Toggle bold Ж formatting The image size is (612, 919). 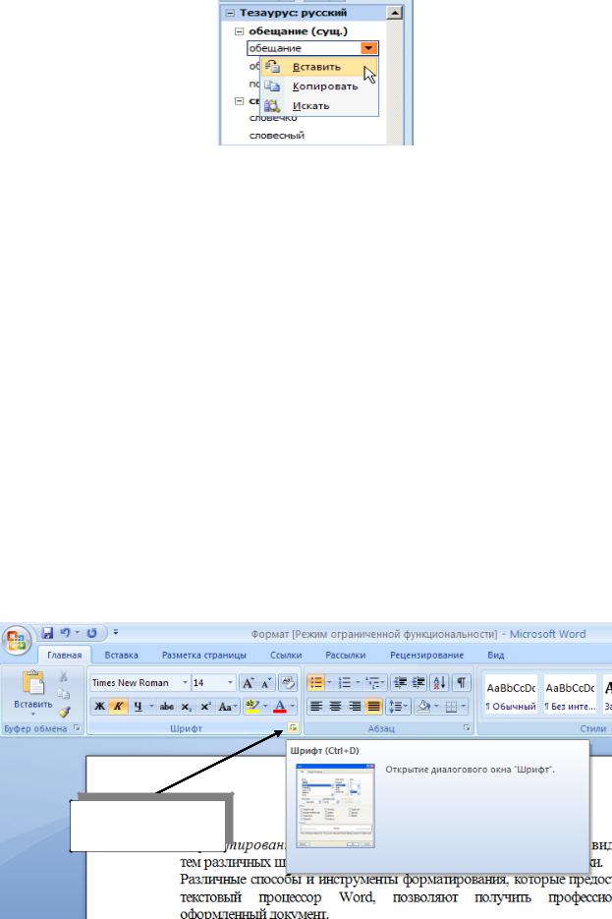(x=99, y=707)
